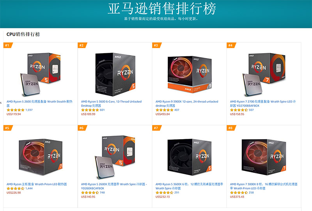Select the Ryzen 7 3800X product image
312x211 pixels.
pyautogui.click(x=264, y=157)
